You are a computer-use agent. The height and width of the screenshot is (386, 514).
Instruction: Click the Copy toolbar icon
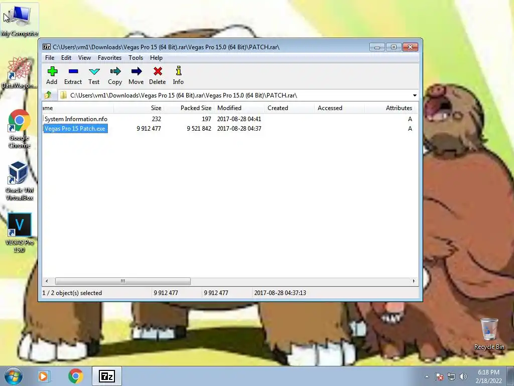pos(115,75)
